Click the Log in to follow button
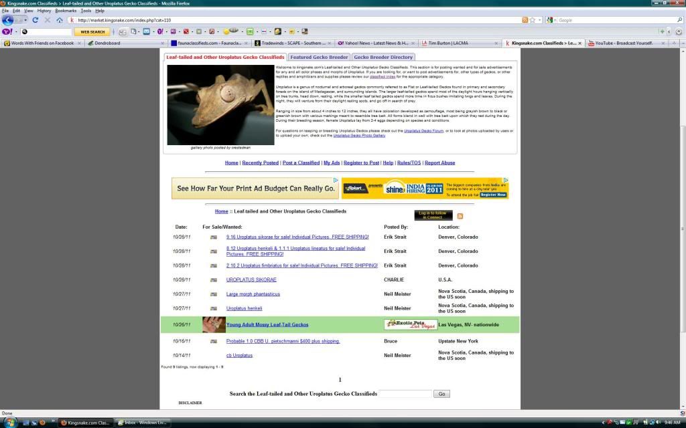686x428 pixels. 433,215
